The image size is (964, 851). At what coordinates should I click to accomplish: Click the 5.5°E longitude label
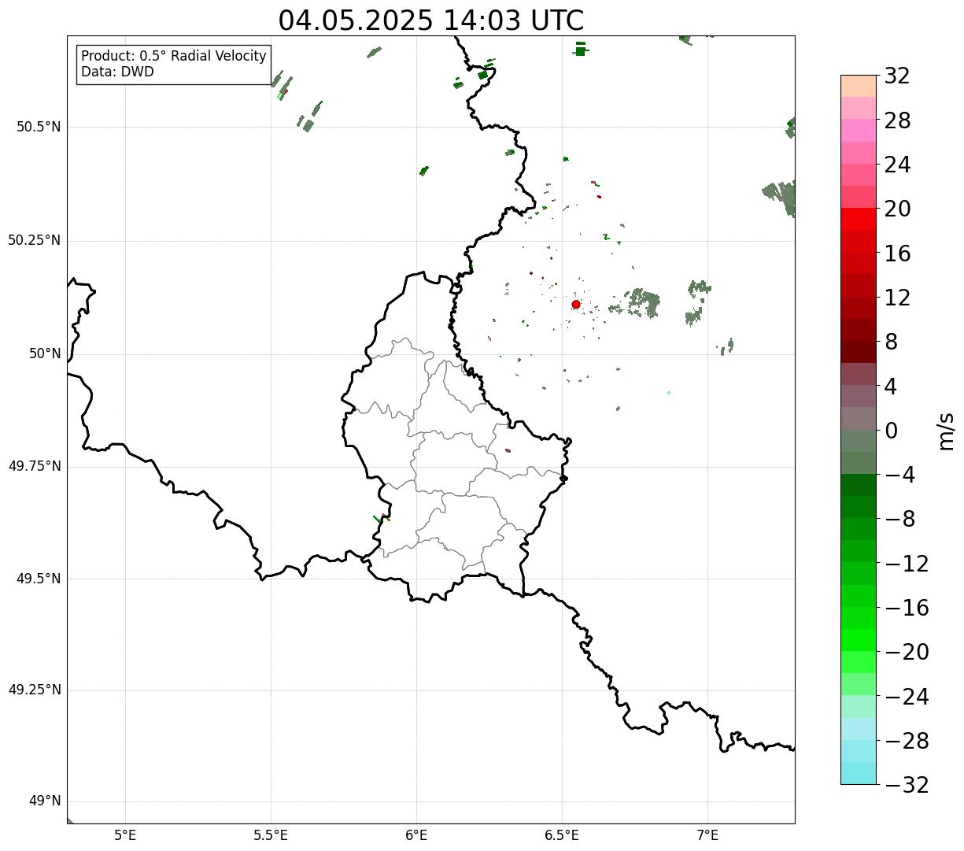[x=271, y=835]
